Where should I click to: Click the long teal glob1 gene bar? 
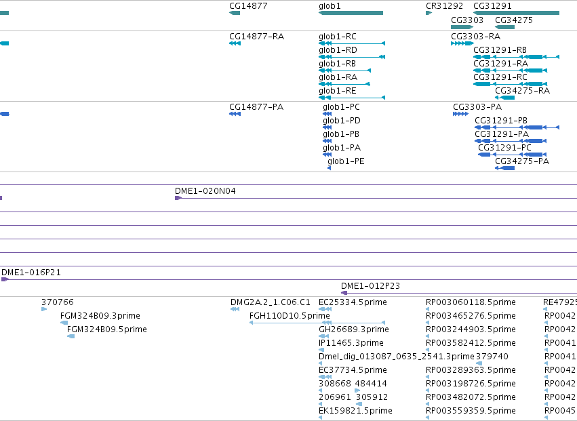pos(351,13)
